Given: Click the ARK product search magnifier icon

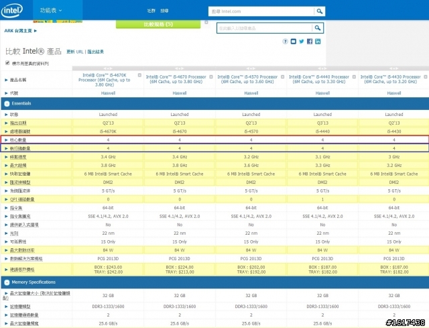Looking at the screenshot, I should [x=317, y=28].
